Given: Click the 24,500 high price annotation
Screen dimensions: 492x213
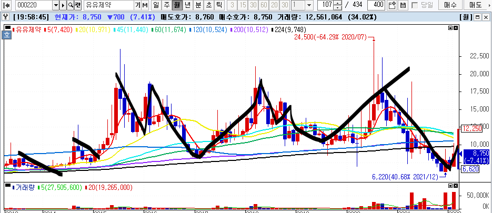Looking at the screenshot, I should pyautogui.click(x=330, y=37).
